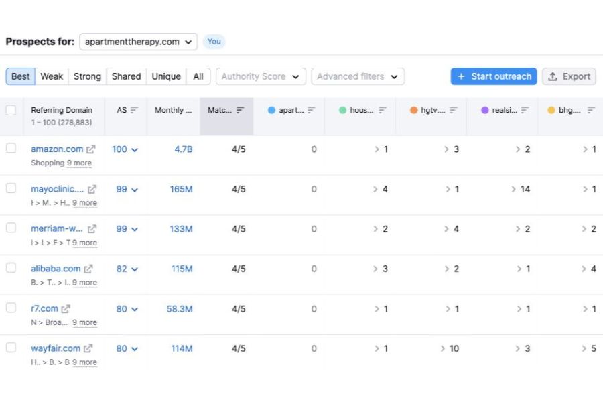The image size is (603, 402).
Task: Sort by the AS column icon
Action: click(x=134, y=110)
